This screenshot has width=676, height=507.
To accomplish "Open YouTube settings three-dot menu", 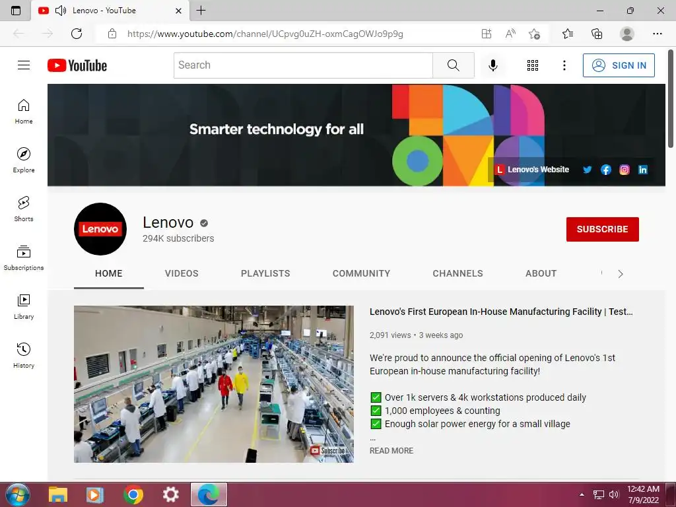I will click(564, 65).
